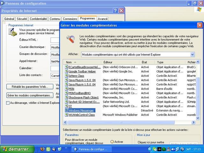Image resolution: width=204 pixels, height=153 pixels.
Task: Tick the Au démarrage, vérifier si Internet Explorer checkbox
Action: [x=8, y=103]
